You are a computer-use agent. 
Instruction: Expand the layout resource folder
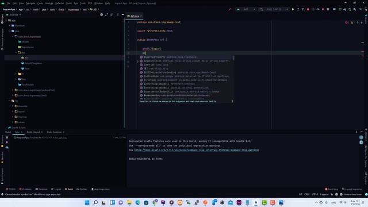[x=13, y=112]
